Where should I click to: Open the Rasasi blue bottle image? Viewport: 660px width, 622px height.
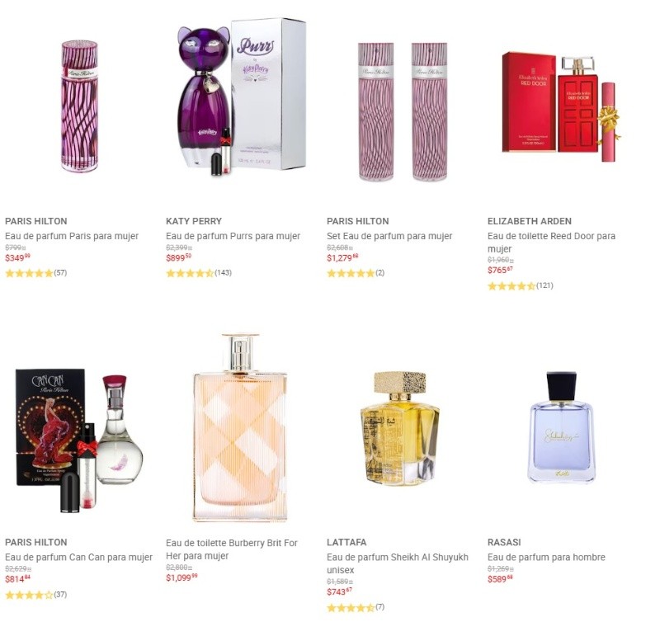point(561,426)
